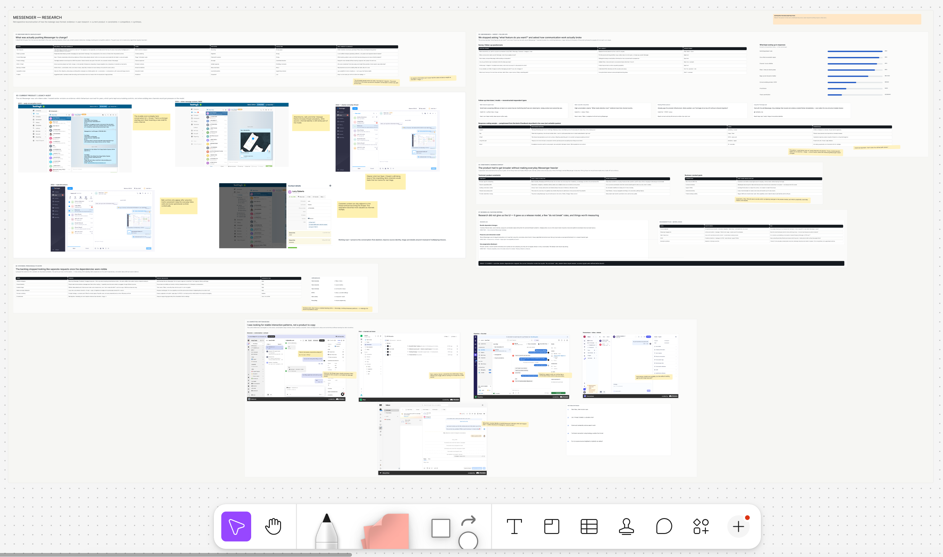
Task: Click the Featurebase inbox screenshot
Action: [630, 366]
